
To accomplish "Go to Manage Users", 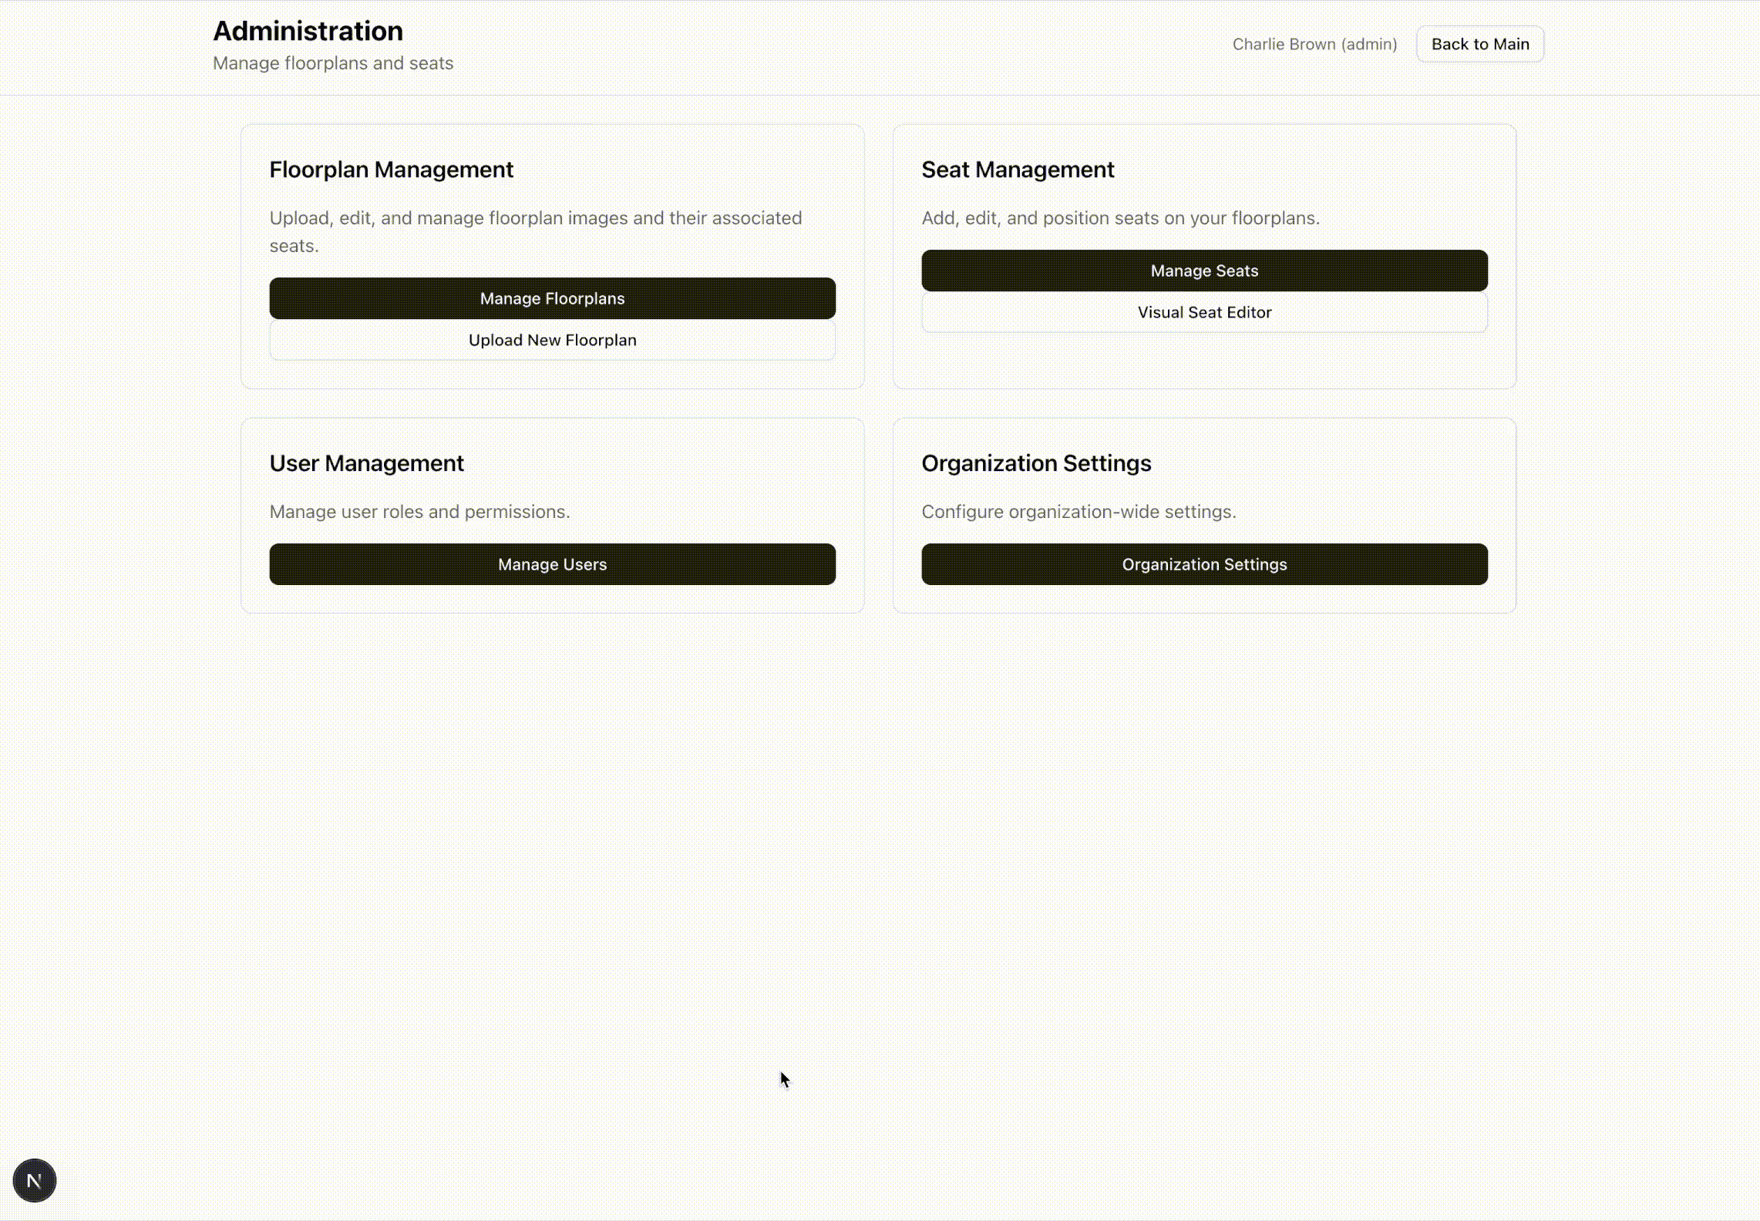I will [552, 564].
